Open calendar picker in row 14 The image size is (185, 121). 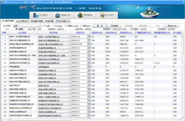(89, 86)
